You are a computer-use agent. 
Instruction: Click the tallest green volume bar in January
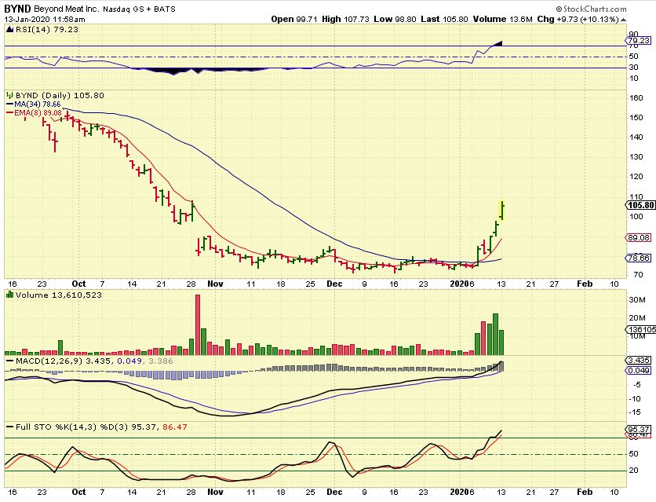tap(495, 334)
